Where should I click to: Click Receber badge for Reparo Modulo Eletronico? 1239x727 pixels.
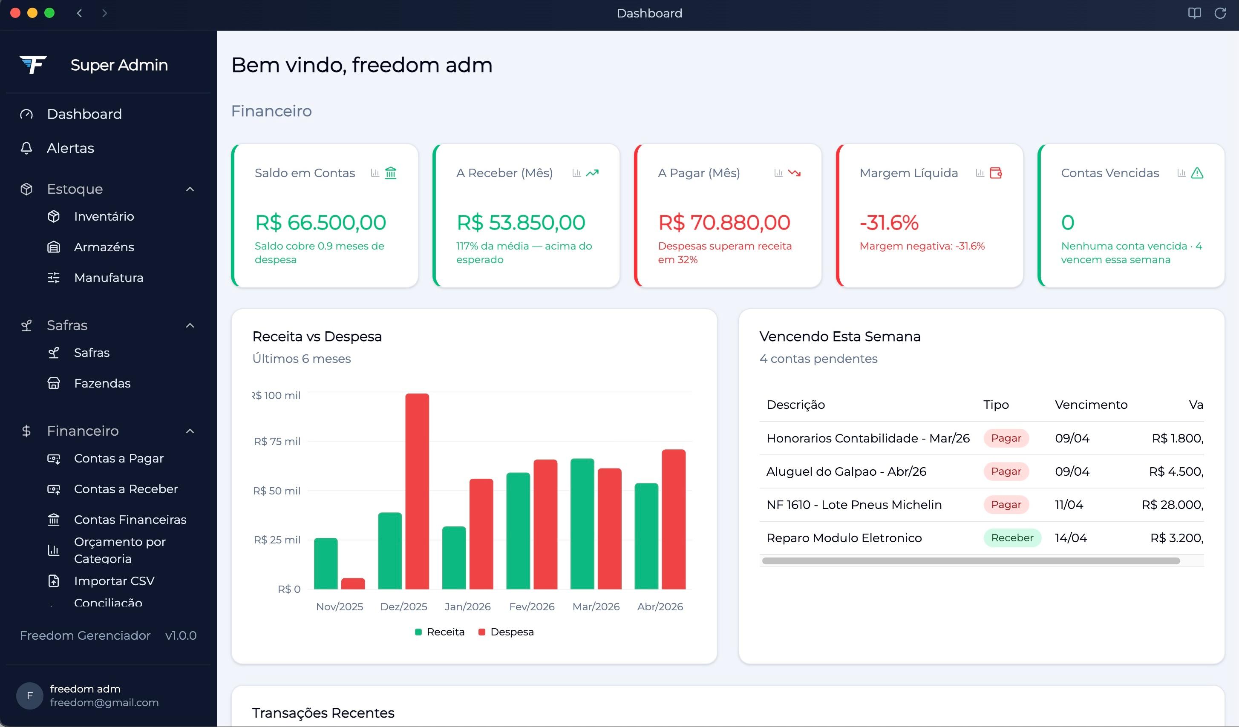(1012, 538)
